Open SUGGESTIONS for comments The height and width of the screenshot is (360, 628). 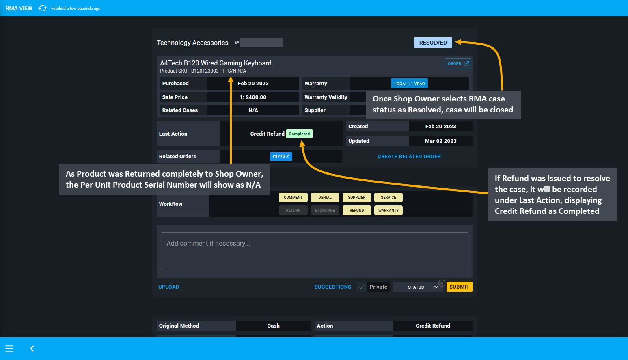tap(332, 287)
